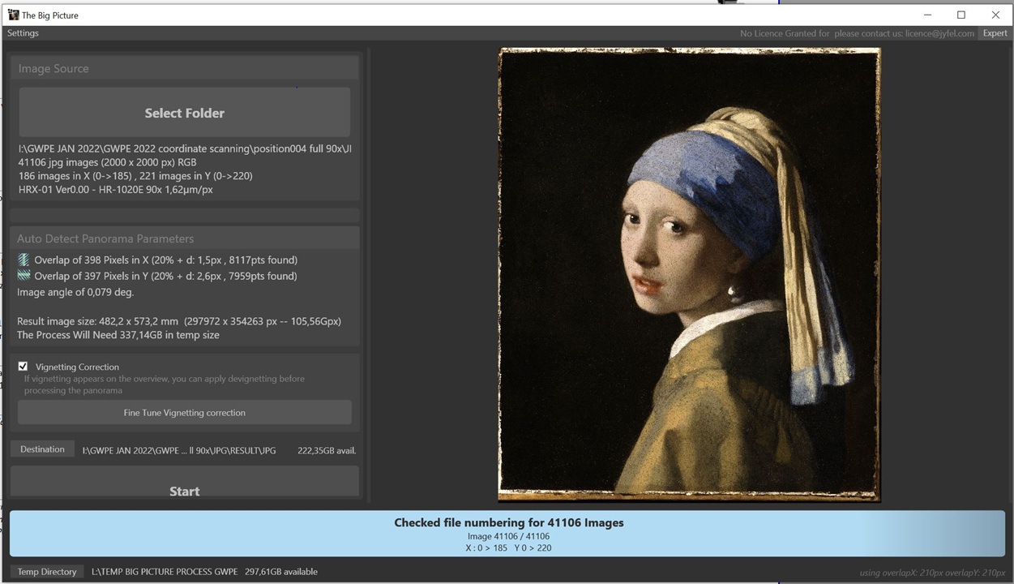Open Fine Tune Vignetting correction

184,413
